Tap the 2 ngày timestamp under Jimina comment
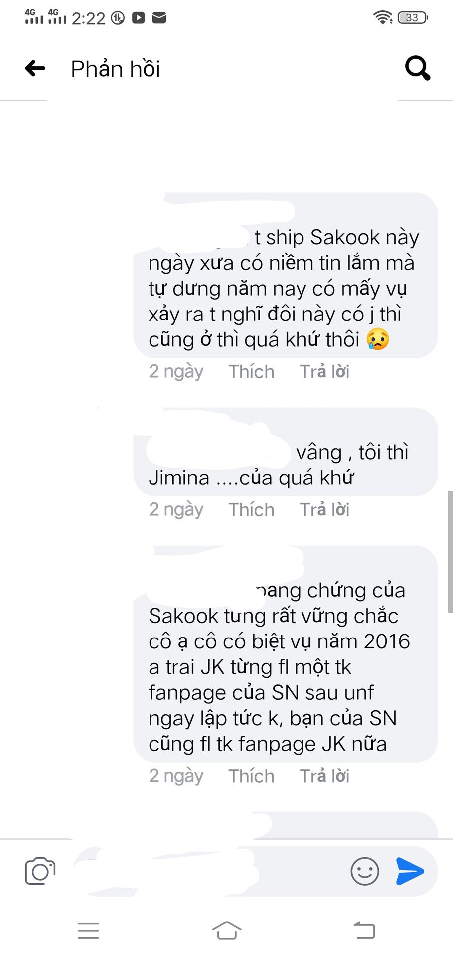This screenshot has width=453, height=957. click(x=176, y=510)
